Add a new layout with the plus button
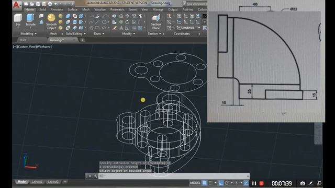This screenshot has width=335, height=188. pos(65,182)
